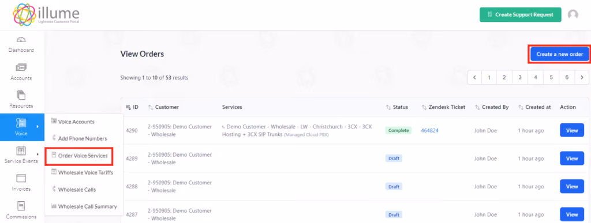Image resolution: width=591 pixels, height=223 pixels.
Task: Go to results page 6
Action: (567, 77)
